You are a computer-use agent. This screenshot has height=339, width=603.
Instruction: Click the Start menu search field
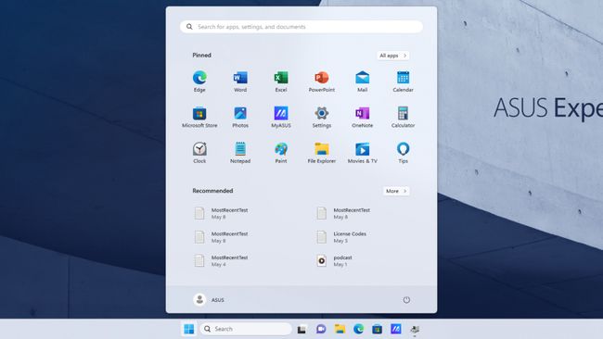(x=301, y=27)
